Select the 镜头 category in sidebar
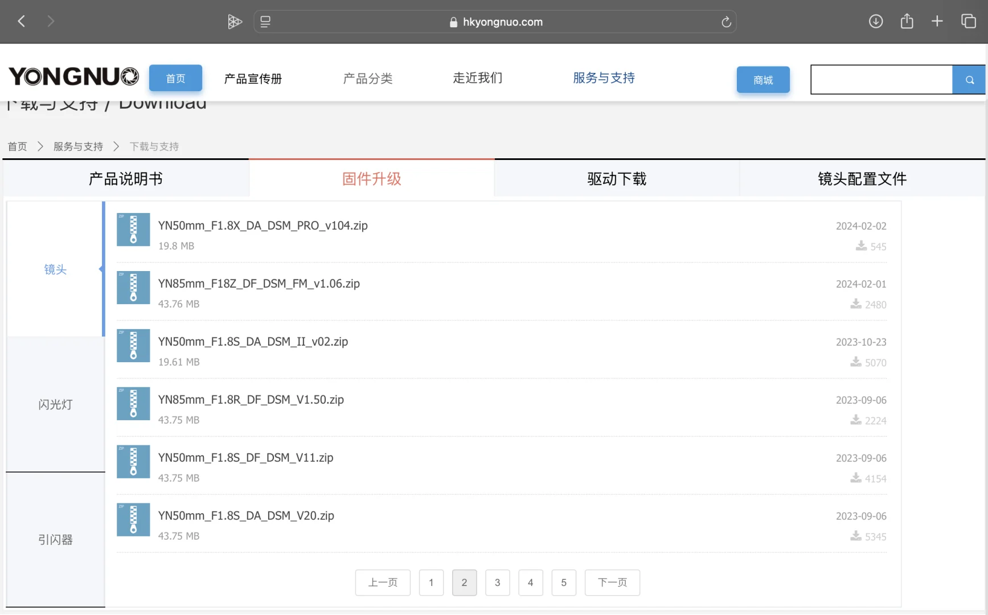Viewport: 988px width, 615px height. (55, 269)
